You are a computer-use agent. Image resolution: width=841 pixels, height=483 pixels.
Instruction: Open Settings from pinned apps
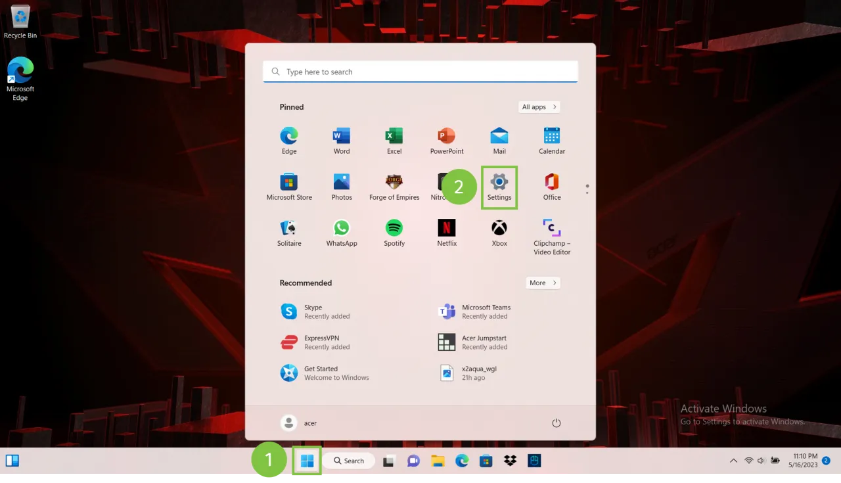[x=499, y=187]
